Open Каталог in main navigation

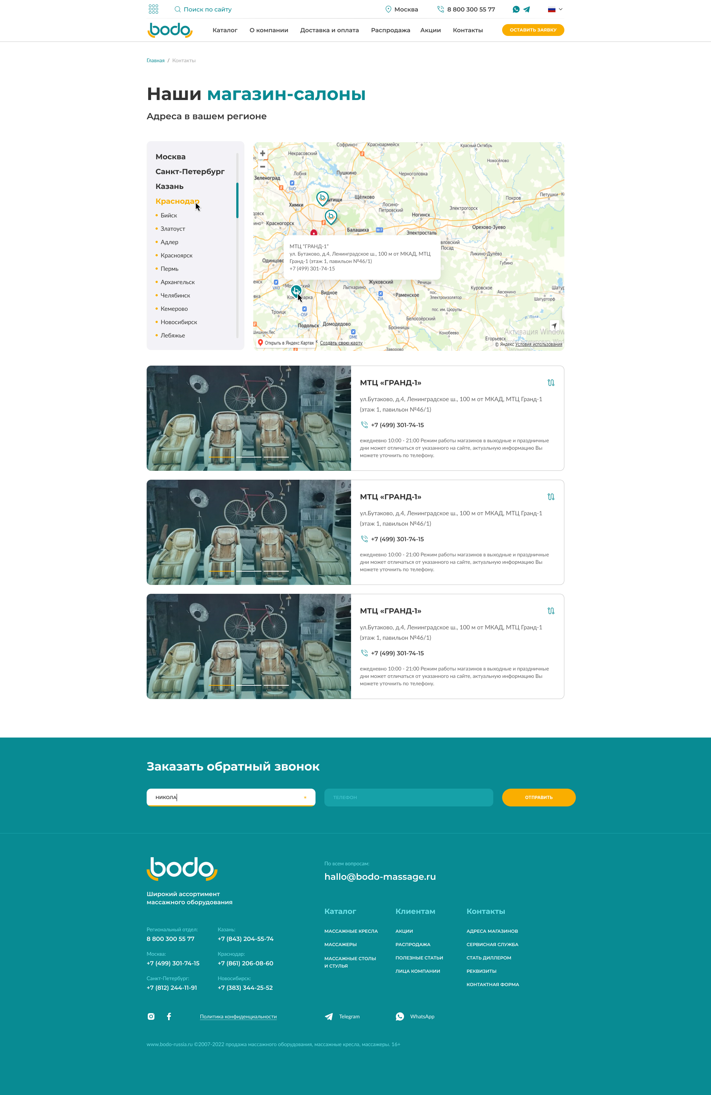tap(225, 30)
